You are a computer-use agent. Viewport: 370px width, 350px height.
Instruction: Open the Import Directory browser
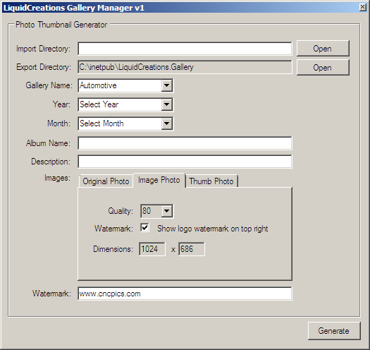click(323, 49)
